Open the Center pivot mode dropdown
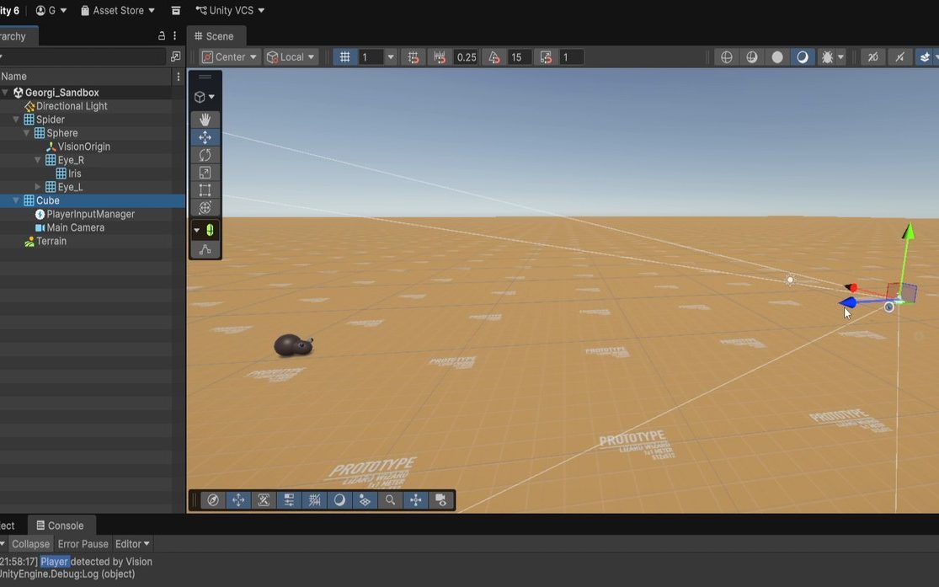Image resolution: width=939 pixels, height=587 pixels. click(x=230, y=57)
